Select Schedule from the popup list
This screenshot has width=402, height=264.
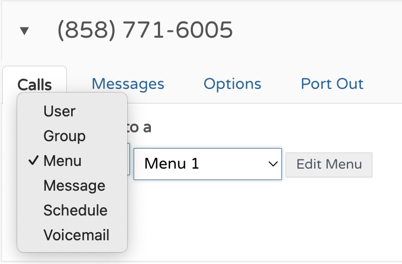[x=75, y=211]
